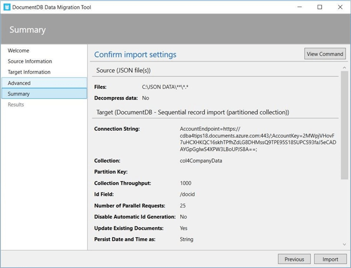Click the Collection label

pyautogui.click(x=107, y=160)
